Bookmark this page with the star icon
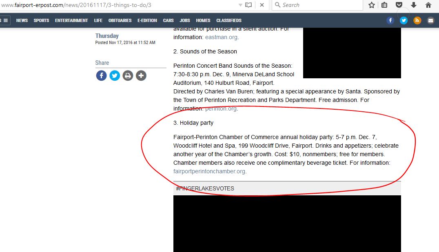Viewport: 439px width, 252px height. (372, 5)
